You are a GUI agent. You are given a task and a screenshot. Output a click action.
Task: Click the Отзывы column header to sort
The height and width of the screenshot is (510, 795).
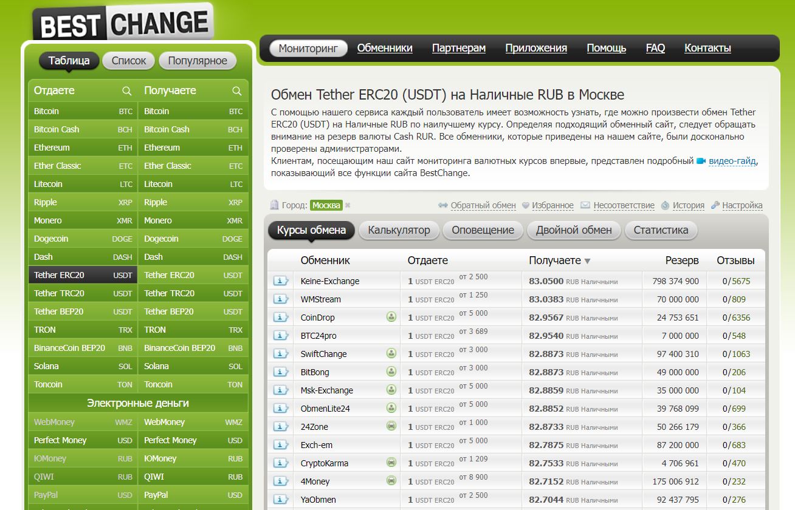735,260
